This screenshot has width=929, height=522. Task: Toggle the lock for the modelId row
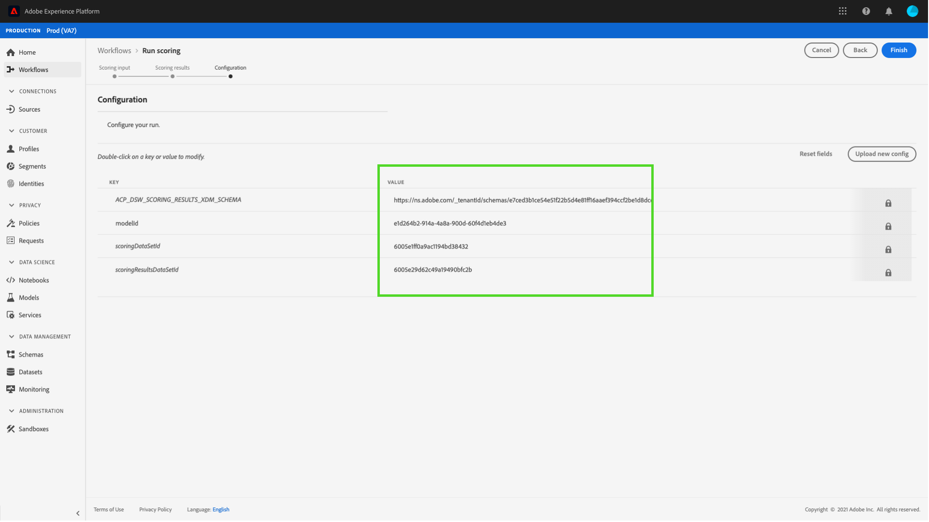(888, 226)
